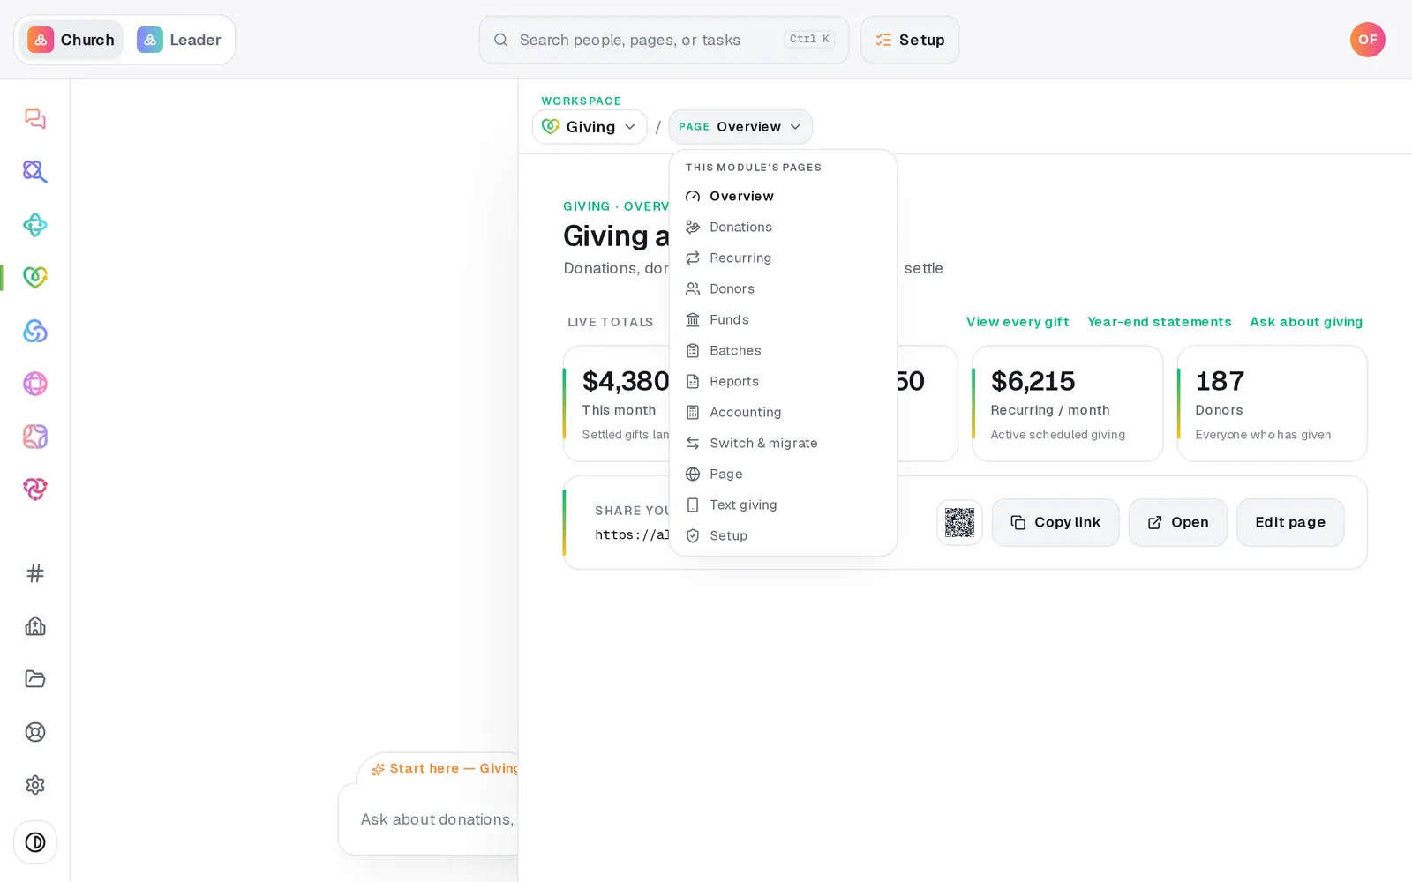
Task: Collapse the Overview page dropdown
Action: [740, 127]
